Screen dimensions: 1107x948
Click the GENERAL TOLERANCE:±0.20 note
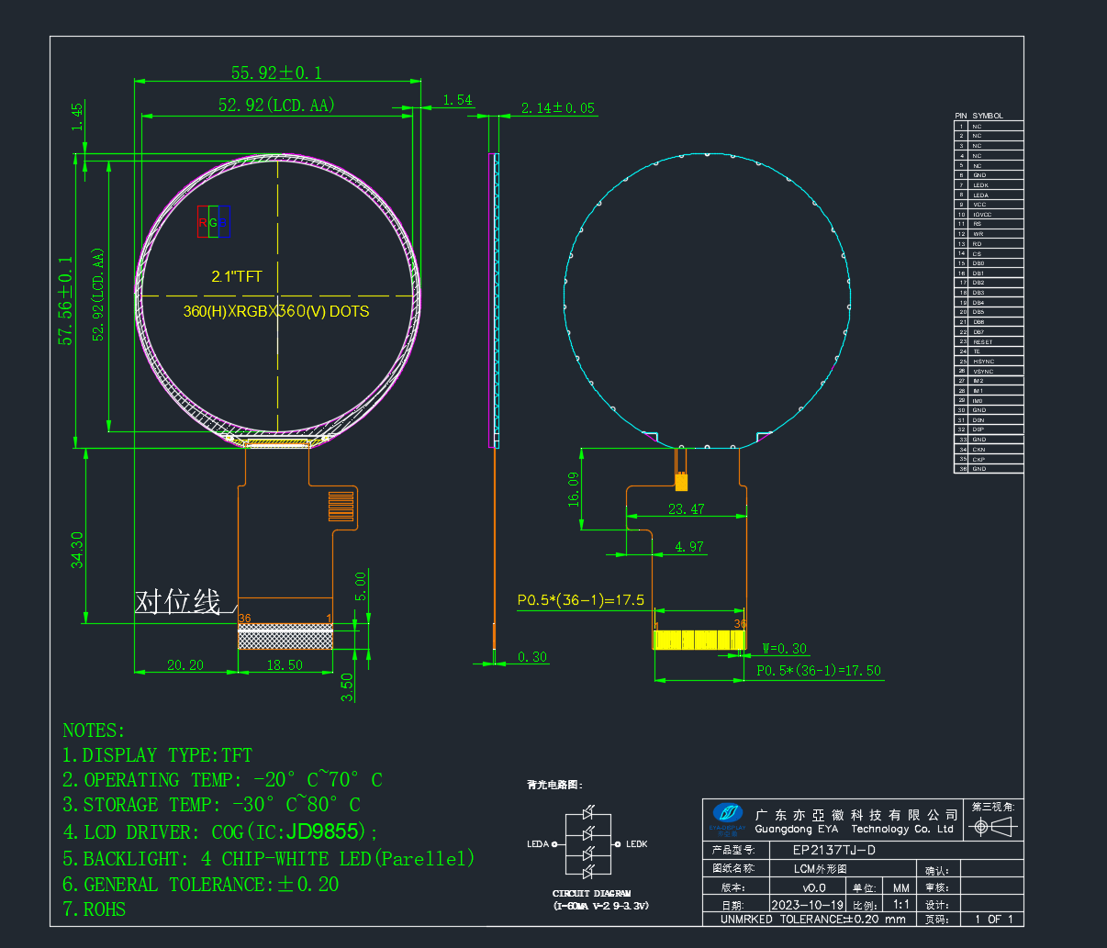(200, 885)
